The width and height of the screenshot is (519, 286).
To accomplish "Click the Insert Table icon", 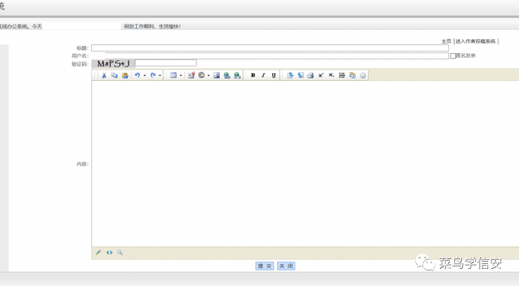I will [x=173, y=75].
